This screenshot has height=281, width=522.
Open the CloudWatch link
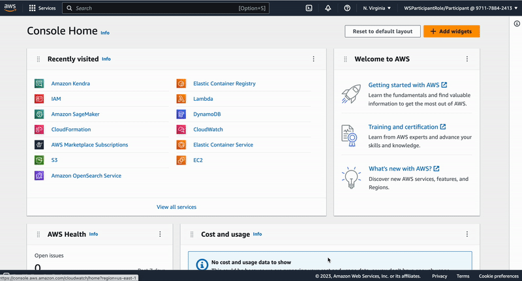(x=208, y=129)
